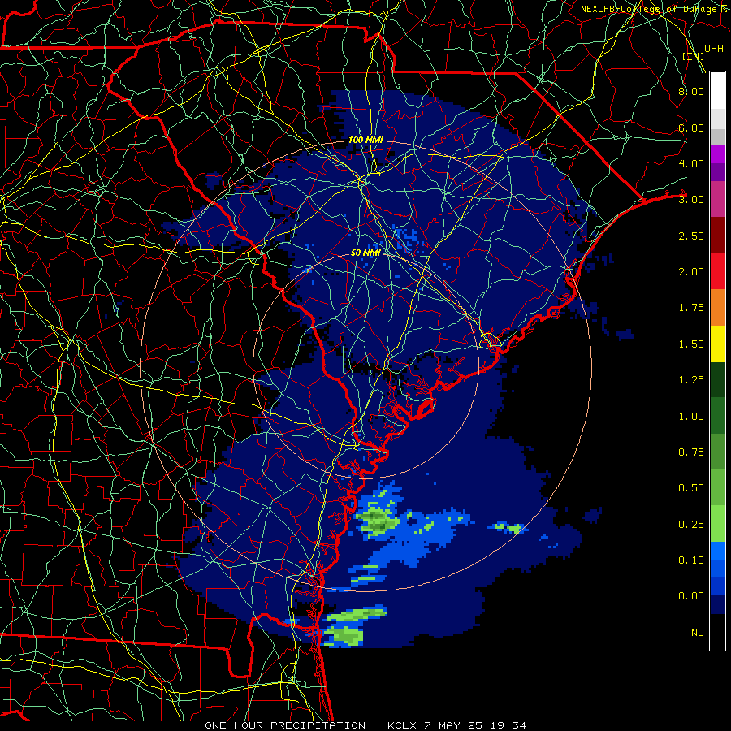Click the '0.50' legend value
Image resolution: width=731 pixels, height=731 pixels.
[x=691, y=488]
